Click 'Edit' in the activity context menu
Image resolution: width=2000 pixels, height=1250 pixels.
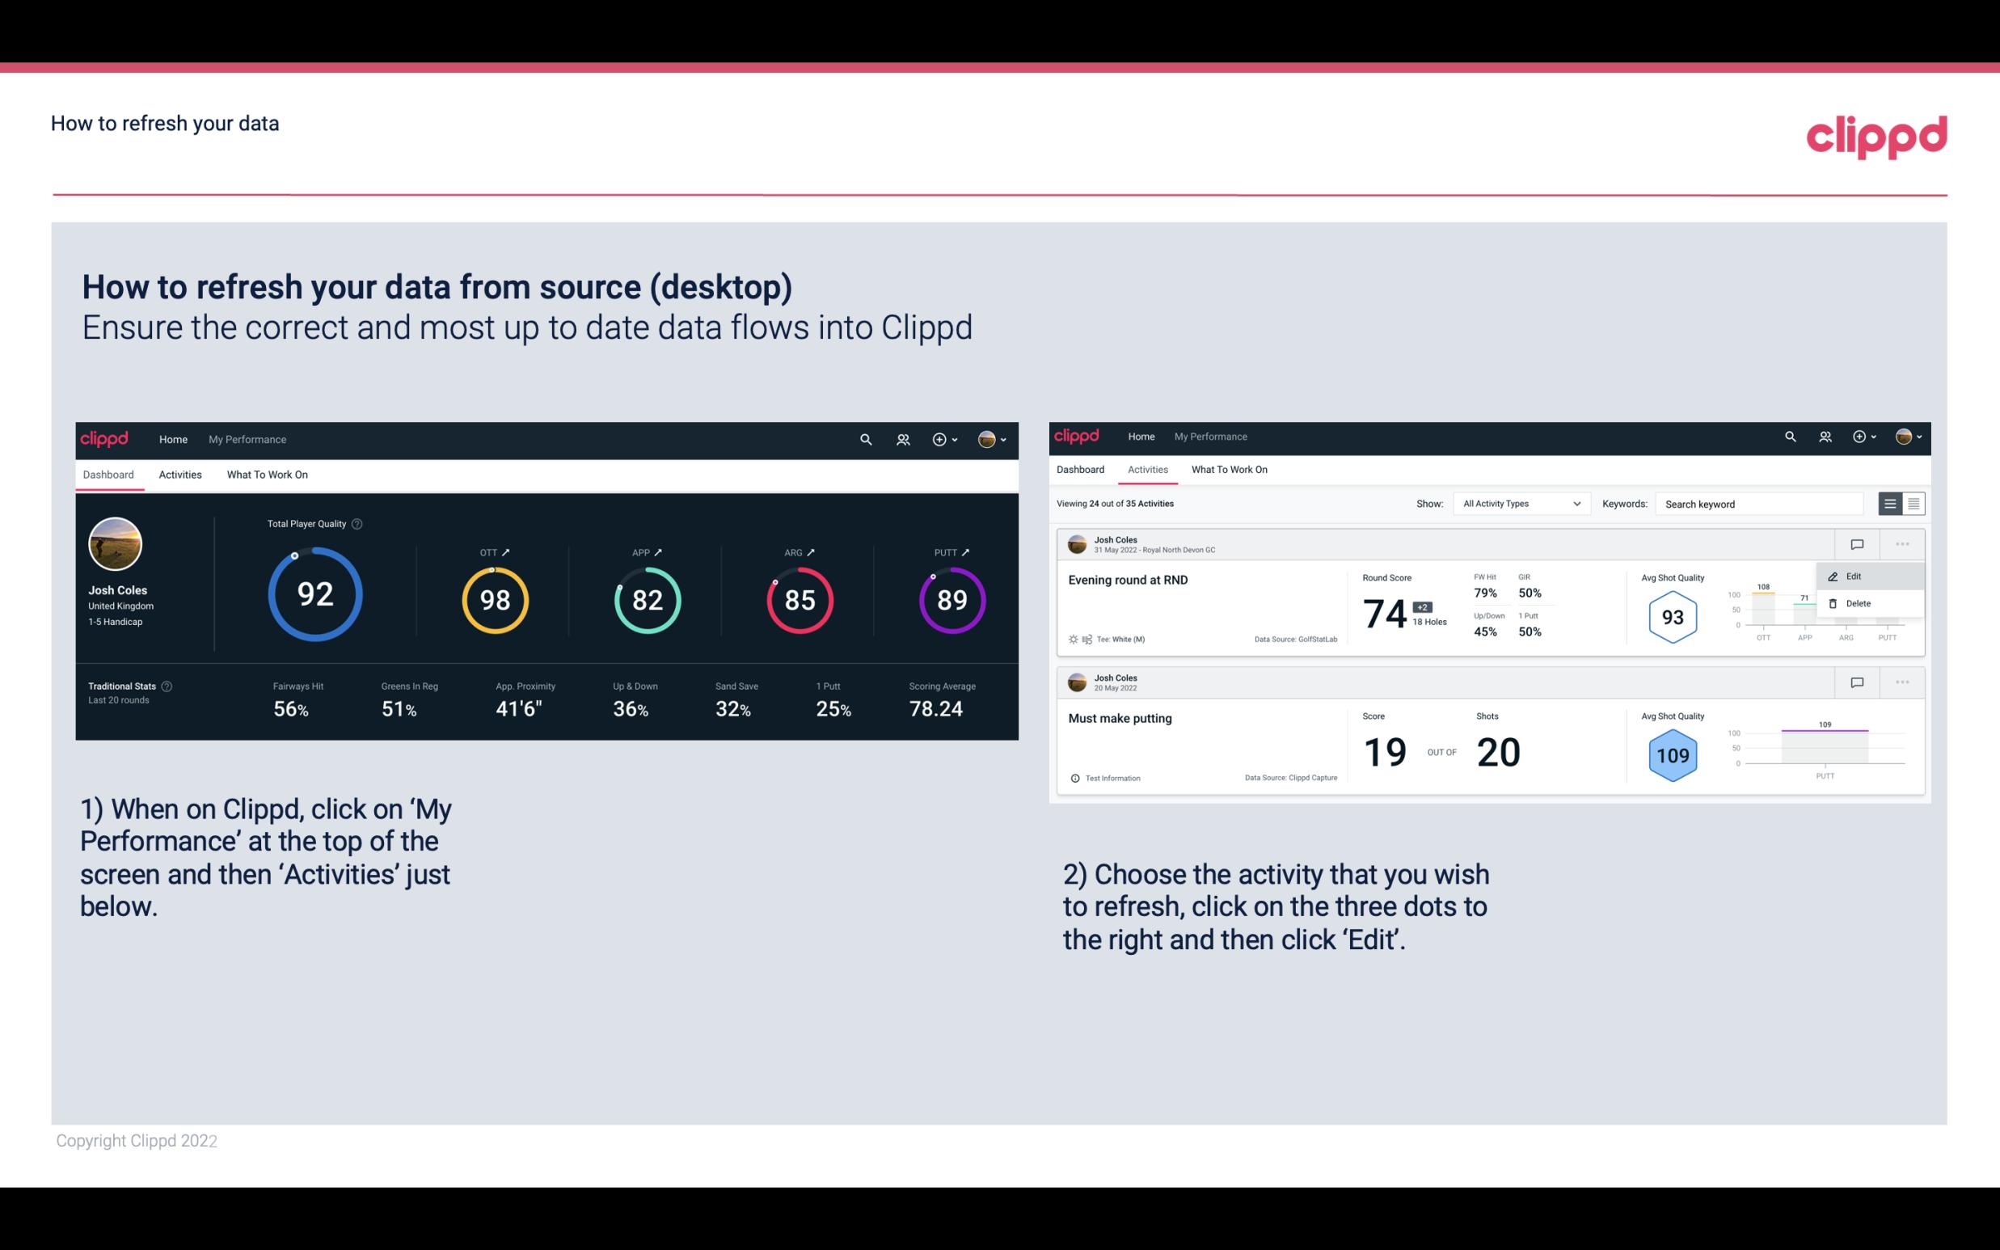[x=1856, y=576]
